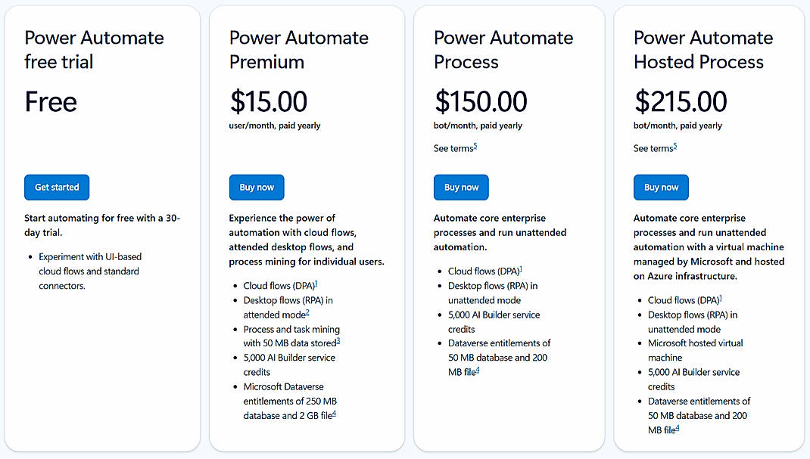Click "Buy now" for Power Automate Process

(460, 187)
